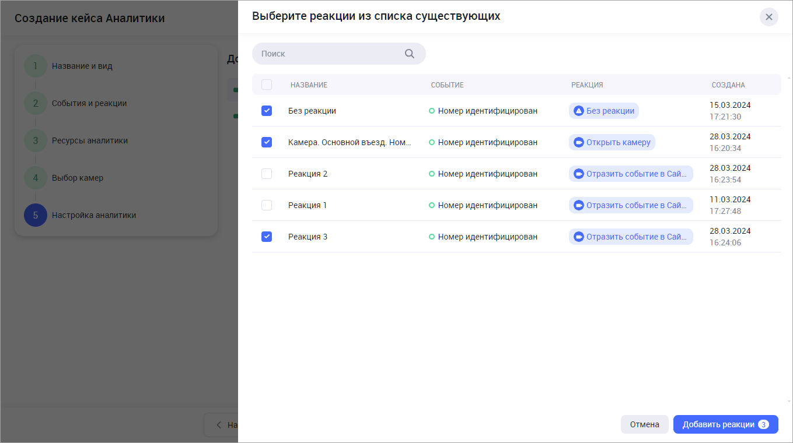
Task: Click the search magnifier icon
Action: pyautogui.click(x=410, y=54)
